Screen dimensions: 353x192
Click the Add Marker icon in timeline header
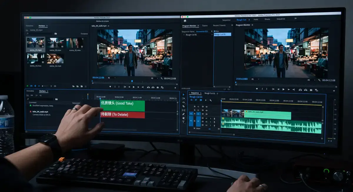(x=206, y=100)
